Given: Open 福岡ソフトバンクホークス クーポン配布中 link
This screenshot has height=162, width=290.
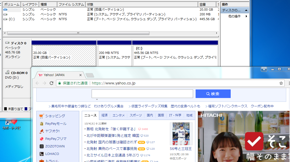Looking at the screenshot, I should pos(241,106).
